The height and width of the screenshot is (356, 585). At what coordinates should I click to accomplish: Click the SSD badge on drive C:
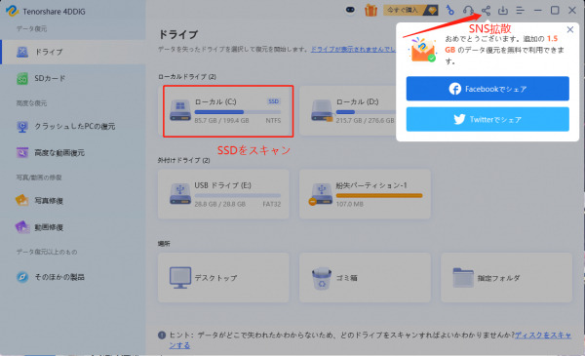274,101
